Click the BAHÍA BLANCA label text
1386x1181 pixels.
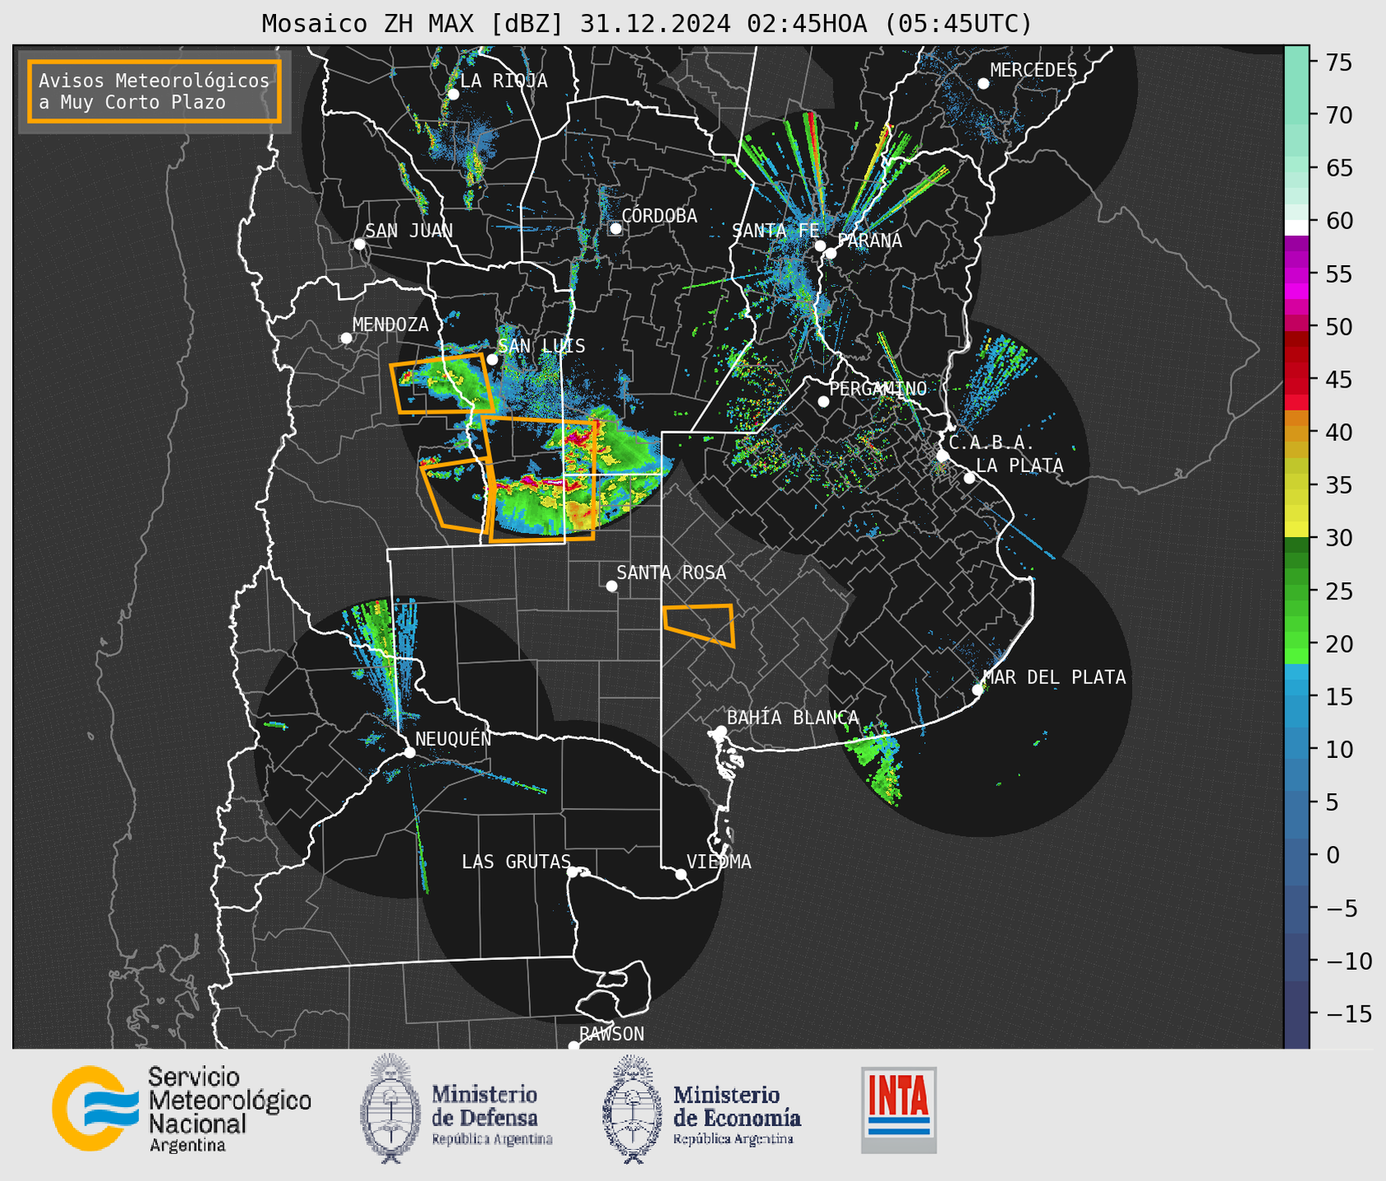click(793, 718)
